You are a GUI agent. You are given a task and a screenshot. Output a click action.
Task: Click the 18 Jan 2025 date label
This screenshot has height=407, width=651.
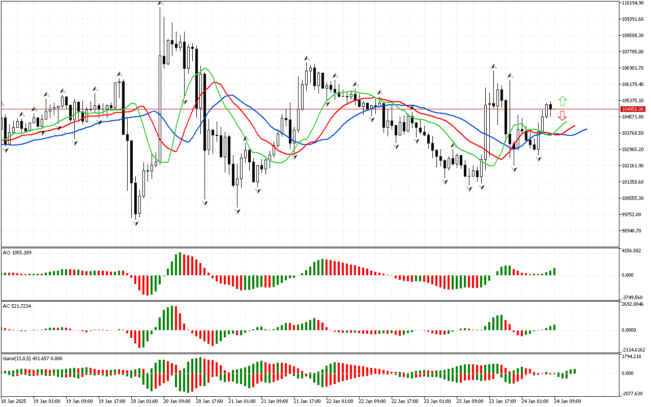coord(14,401)
